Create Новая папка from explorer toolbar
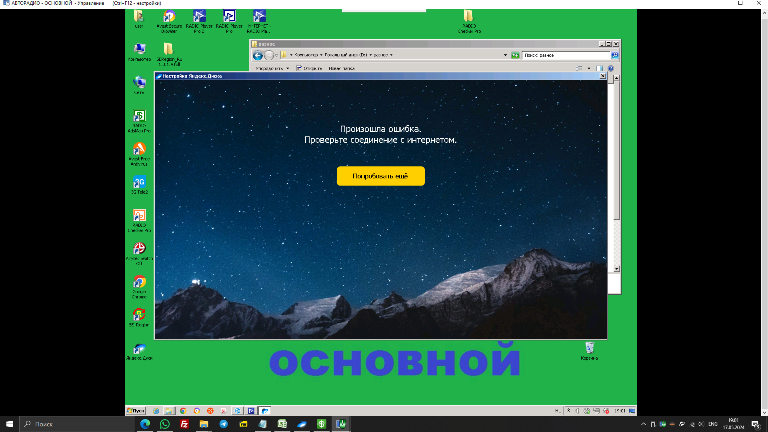 tap(342, 68)
